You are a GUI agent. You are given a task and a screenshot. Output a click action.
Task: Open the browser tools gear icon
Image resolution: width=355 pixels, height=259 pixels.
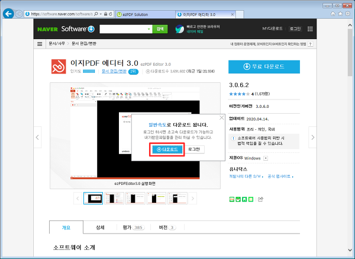tap(348, 14)
